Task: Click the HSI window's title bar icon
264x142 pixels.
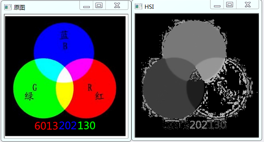Action: click(138, 6)
